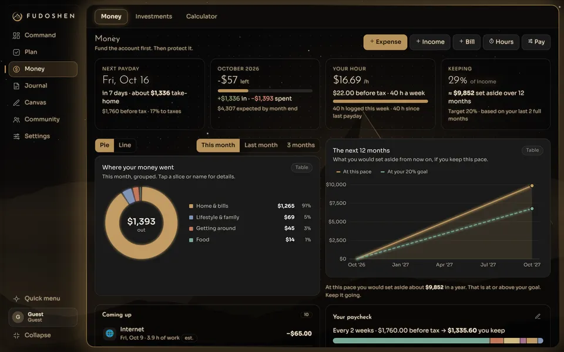This screenshot has width=564, height=352.
Task: Open the Internet bill row
Action: (207, 333)
